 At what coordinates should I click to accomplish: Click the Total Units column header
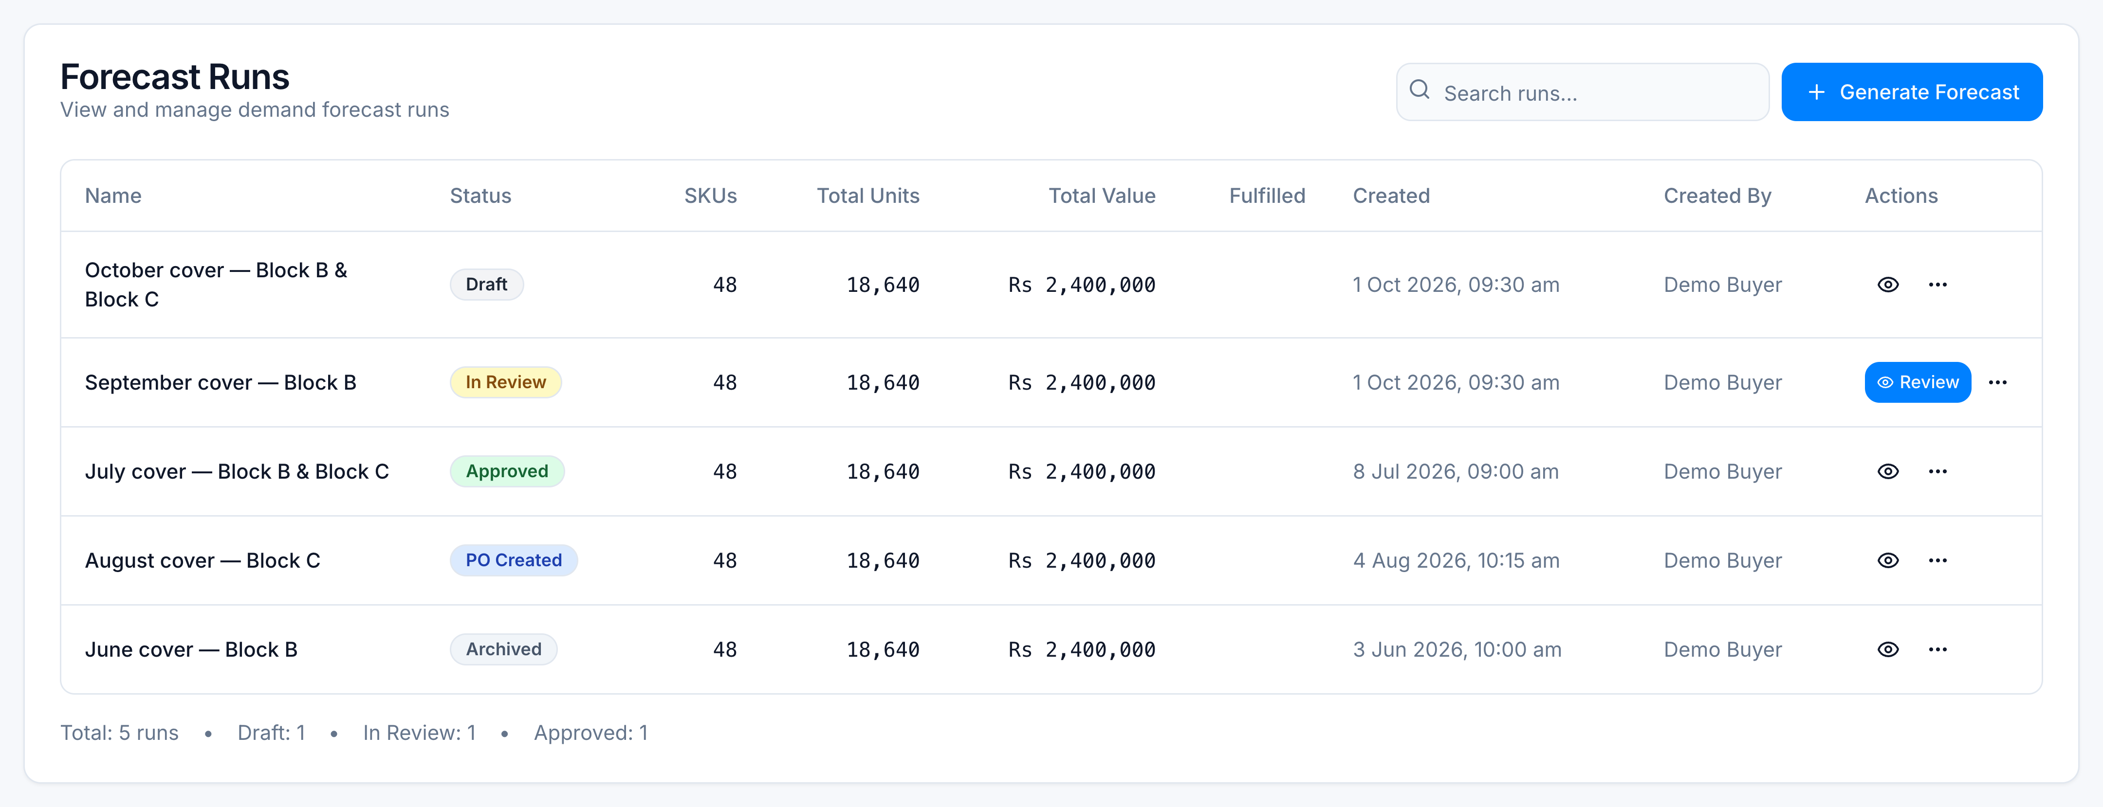tap(868, 196)
